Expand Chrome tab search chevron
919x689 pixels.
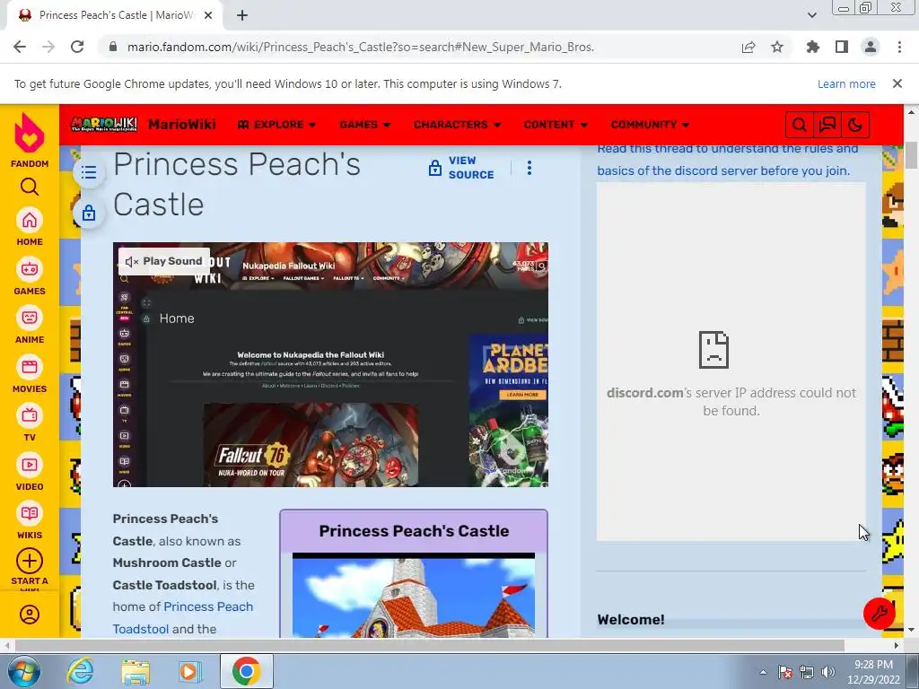point(811,15)
